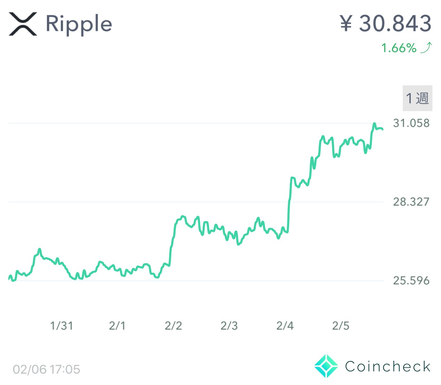
Task: Click the 25.596 price level label
Action: [411, 280]
